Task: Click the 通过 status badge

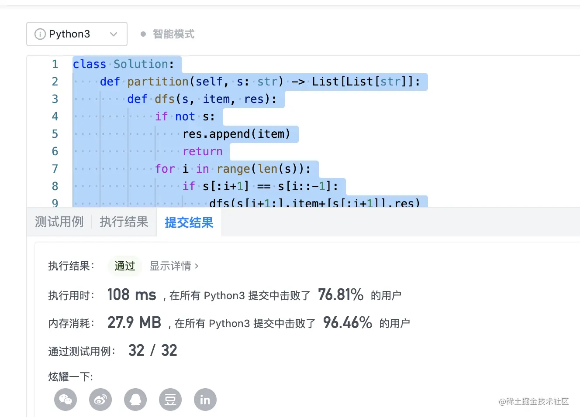Action: (125, 266)
